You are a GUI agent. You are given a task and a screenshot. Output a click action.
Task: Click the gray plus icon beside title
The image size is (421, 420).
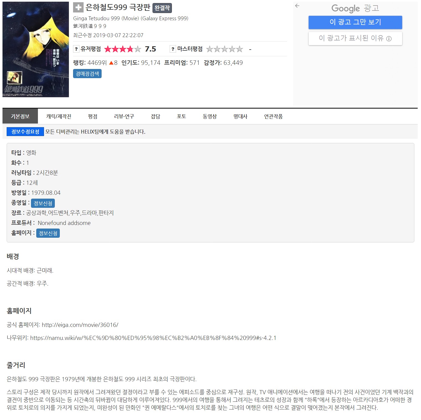tap(78, 7)
